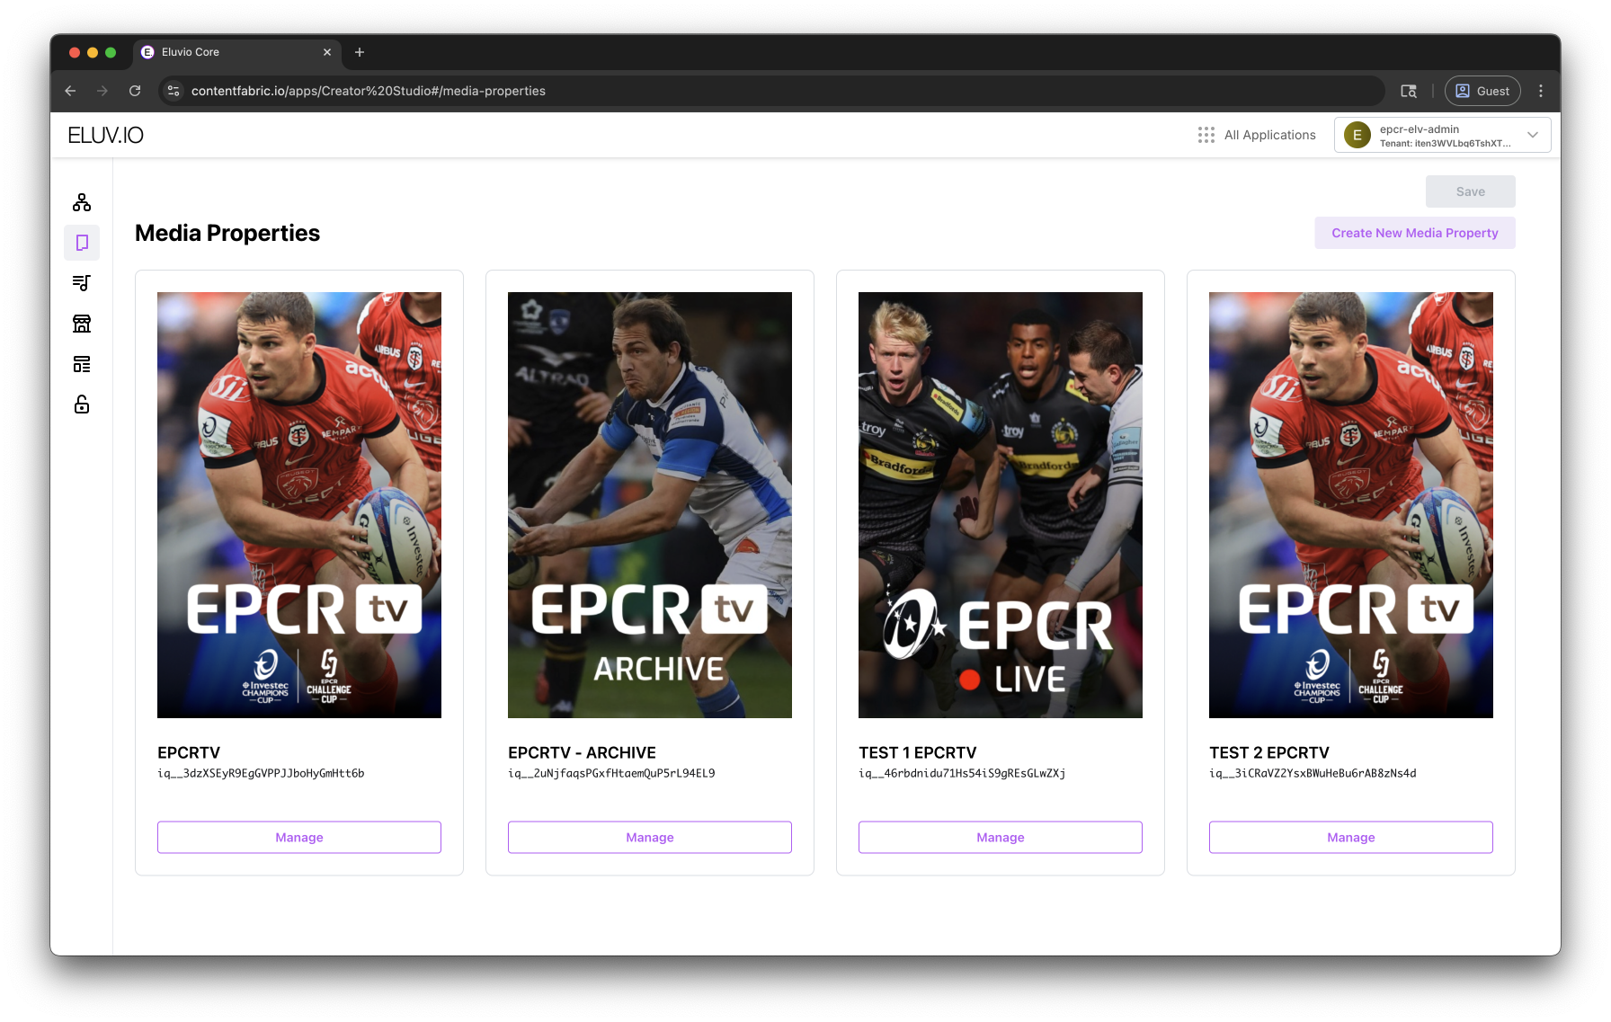1611x1022 pixels.
Task: Click the All Applications grid icon
Action: pos(1206,135)
